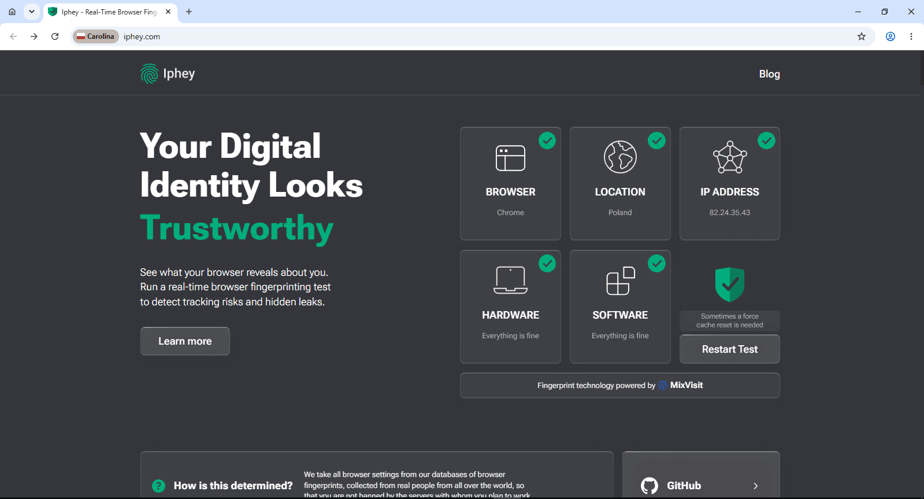Screen dimensions: 924x499
Task: Click the green check badge on IP Address card
Action: [766, 141]
